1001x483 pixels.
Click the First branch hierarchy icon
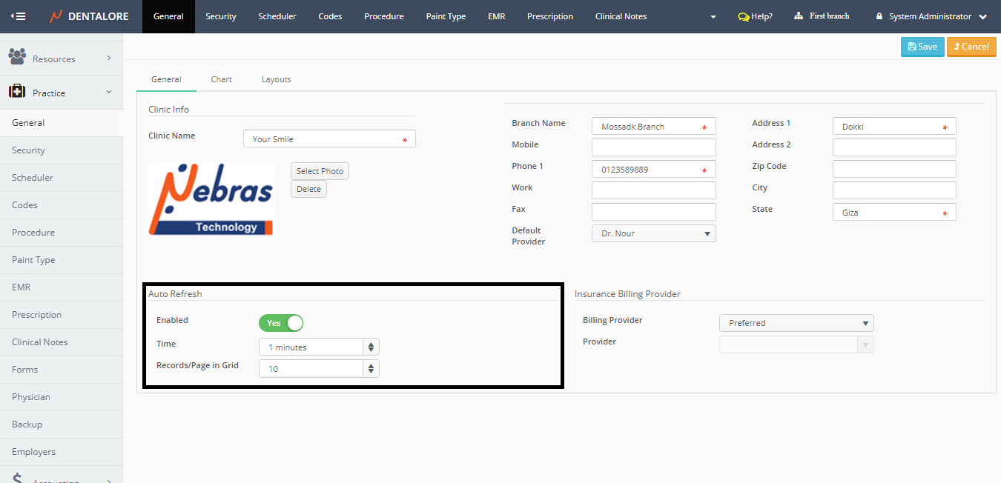click(x=799, y=16)
